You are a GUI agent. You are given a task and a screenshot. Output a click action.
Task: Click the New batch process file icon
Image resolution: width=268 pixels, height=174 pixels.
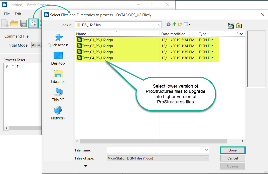point(5,23)
